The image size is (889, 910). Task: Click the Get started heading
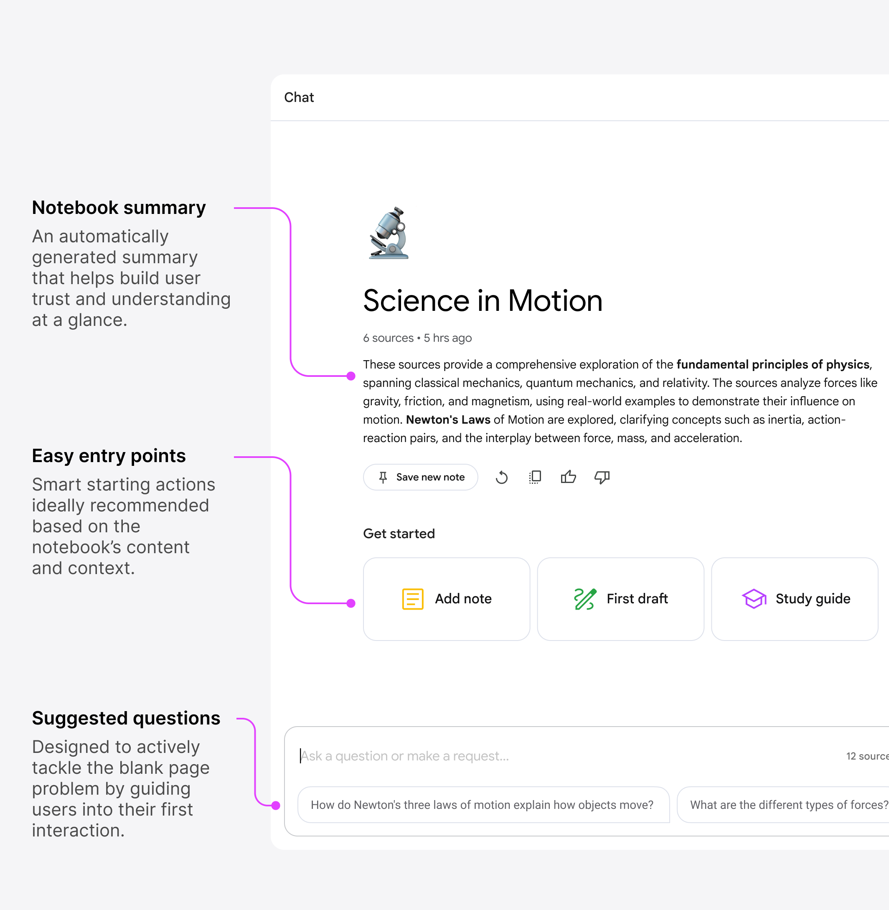coord(399,534)
